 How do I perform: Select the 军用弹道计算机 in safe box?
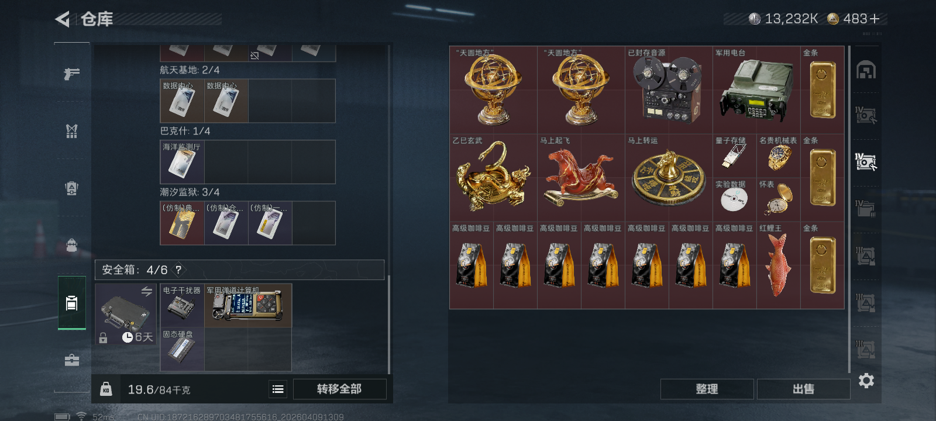tap(248, 305)
